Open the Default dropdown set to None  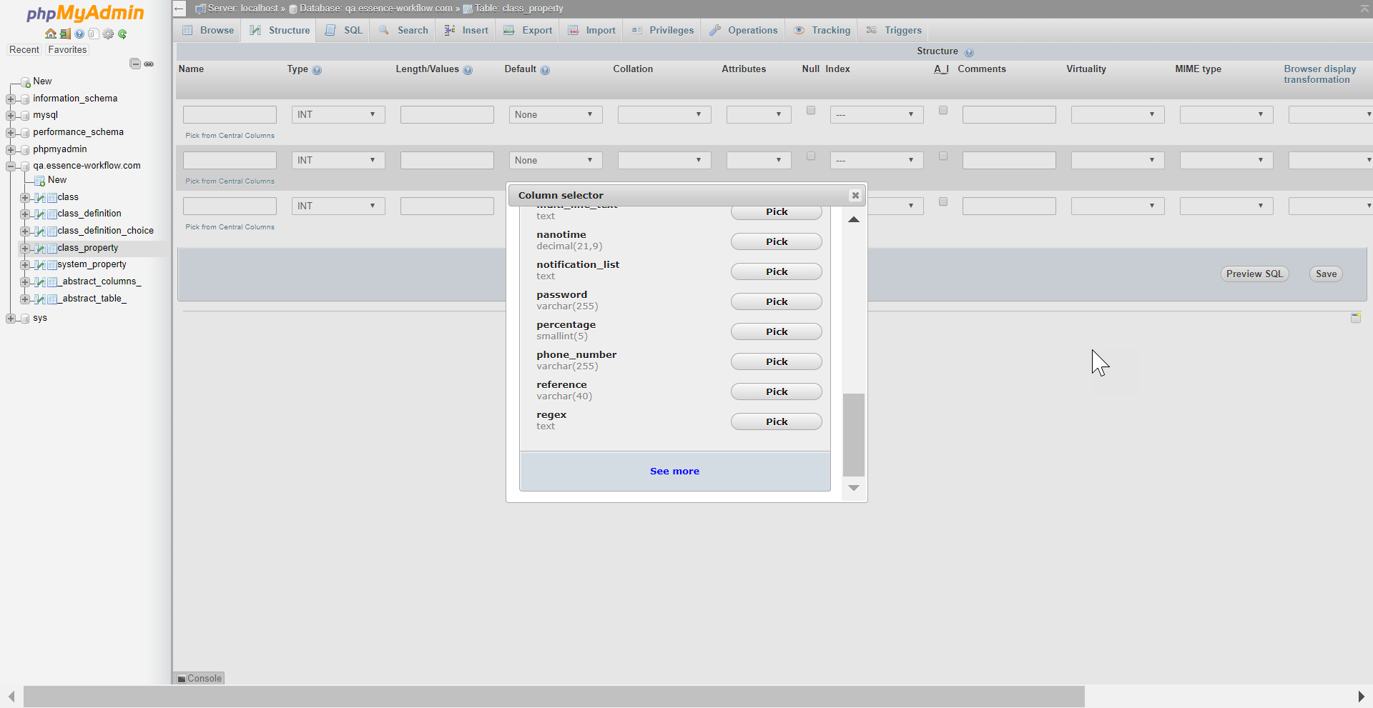click(x=555, y=114)
